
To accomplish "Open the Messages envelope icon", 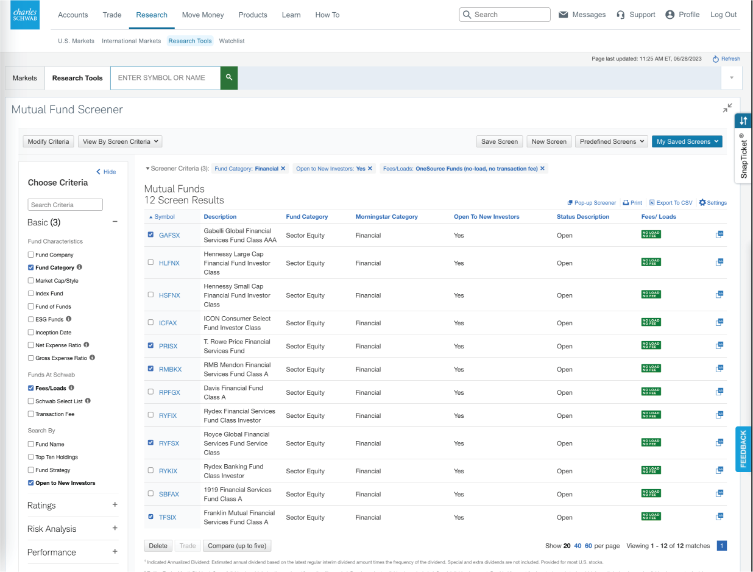I will (564, 15).
